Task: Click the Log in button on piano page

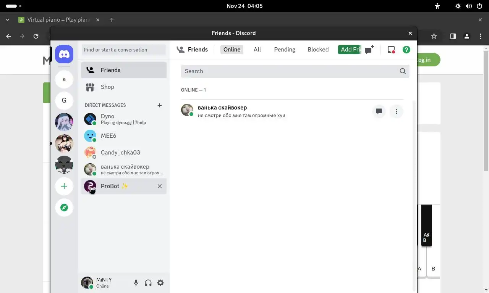Action: 429,60
